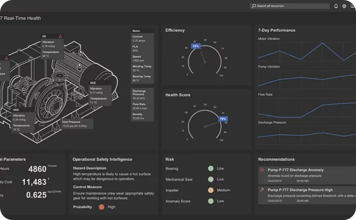The image size is (356, 220).
Task: Click the 08:46 AM recommendation timestamp
Action: 303,201
